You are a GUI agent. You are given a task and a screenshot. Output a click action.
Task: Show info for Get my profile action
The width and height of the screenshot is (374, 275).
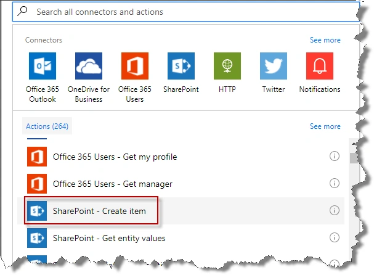point(335,156)
